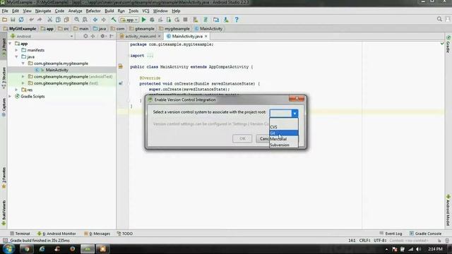Image resolution: width=452 pixels, height=254 pixels.
Task: Click the Sync Project with Gradle icon
Action: (x=206, y=20)
